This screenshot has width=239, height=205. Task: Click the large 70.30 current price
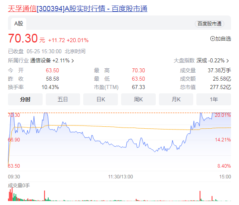[x=23, y=39]
